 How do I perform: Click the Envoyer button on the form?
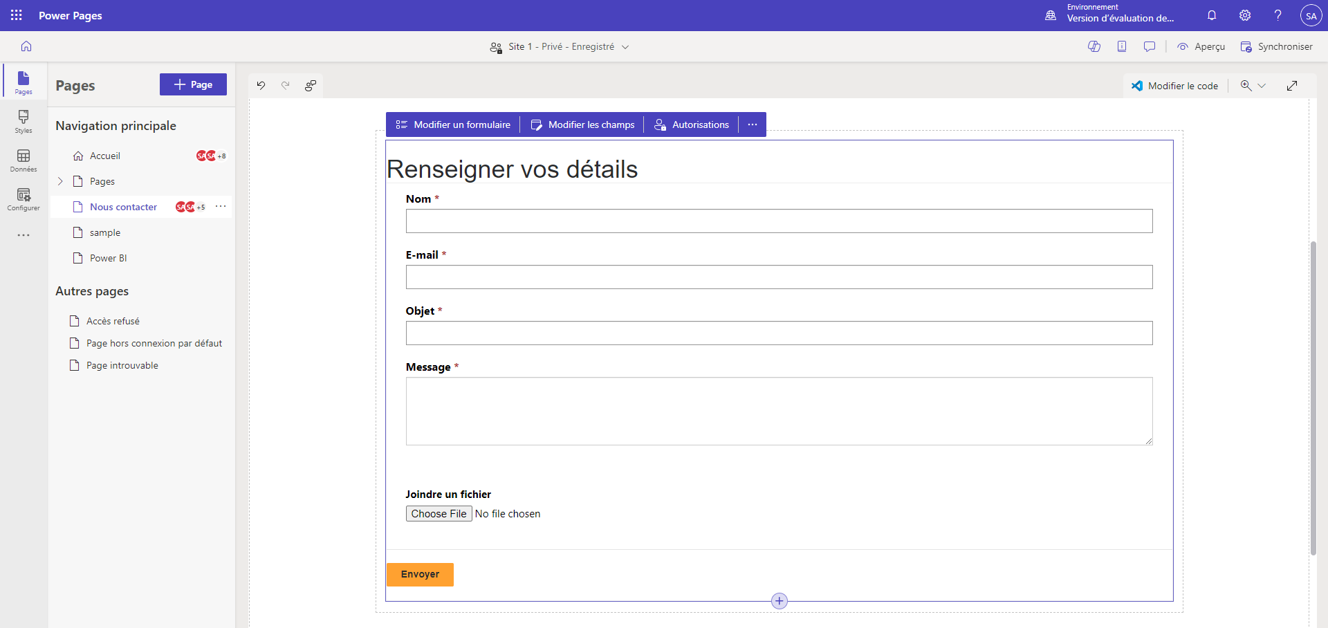click(x=420, y=574)
